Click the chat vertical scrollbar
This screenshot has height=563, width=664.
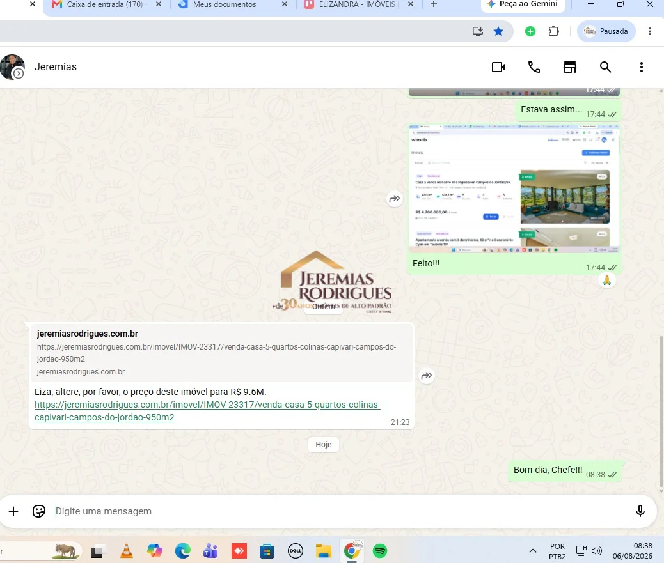(661, 410)
